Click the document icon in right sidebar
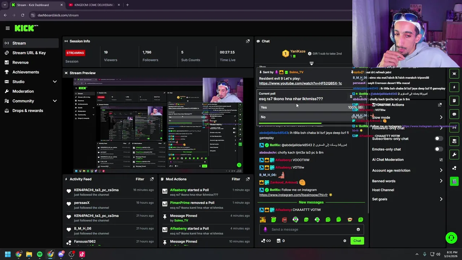This screenshot has width=462, height=260. pos(454,100)
